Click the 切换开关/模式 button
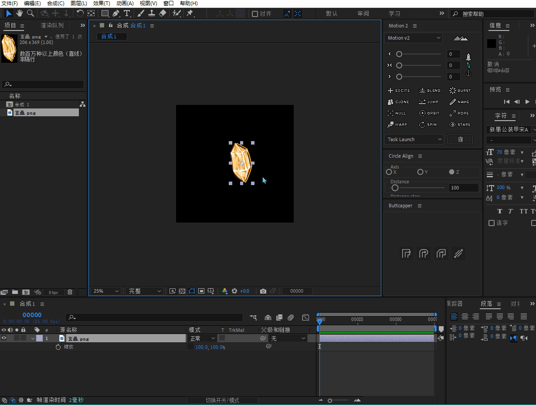Image resolution: width=536 pixels, height=405 pixels. [222, 400]
